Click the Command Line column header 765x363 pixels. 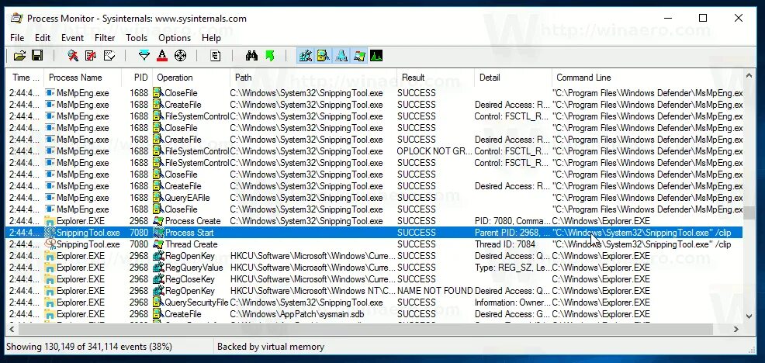647,77
